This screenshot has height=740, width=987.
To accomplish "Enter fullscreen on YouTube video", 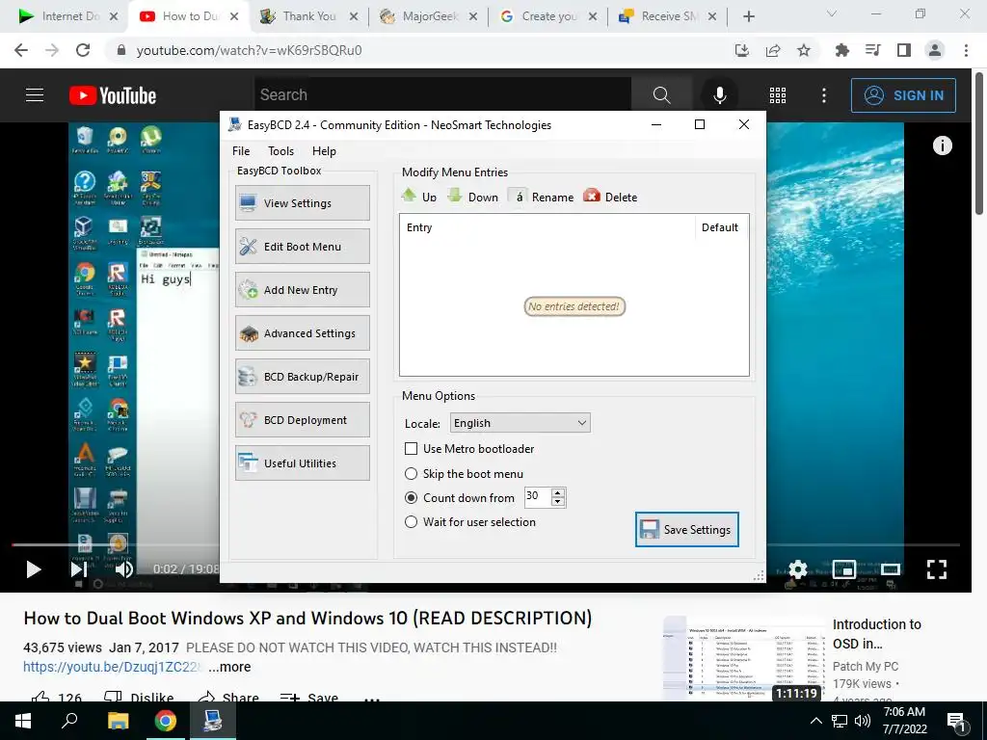I will pos(937,569).
